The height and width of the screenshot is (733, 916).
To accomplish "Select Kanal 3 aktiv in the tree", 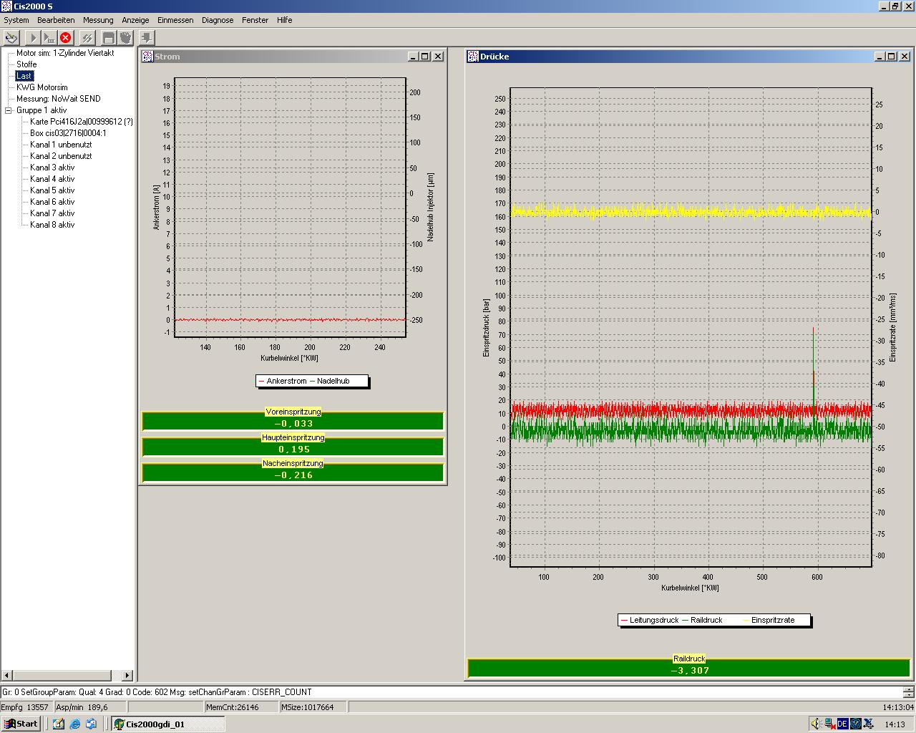I will coord(52,168).
